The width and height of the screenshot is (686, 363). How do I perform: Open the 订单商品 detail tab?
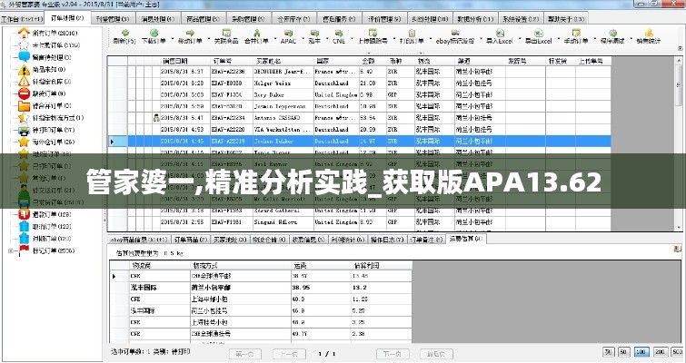[x=190, y=240]
